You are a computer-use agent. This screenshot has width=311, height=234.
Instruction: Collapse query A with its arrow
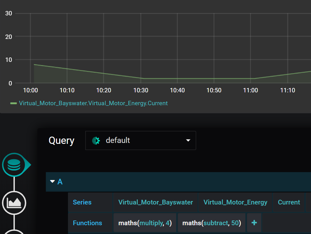[53, 182]
